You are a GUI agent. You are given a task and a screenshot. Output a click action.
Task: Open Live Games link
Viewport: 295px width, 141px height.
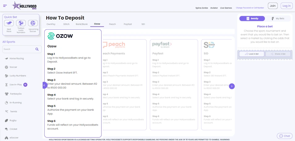coord(226,8)
